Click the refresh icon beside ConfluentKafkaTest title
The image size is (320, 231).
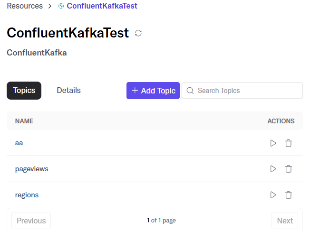[138, 33]
